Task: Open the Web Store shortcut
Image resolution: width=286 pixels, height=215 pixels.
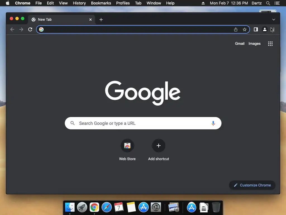Action: 127,150
